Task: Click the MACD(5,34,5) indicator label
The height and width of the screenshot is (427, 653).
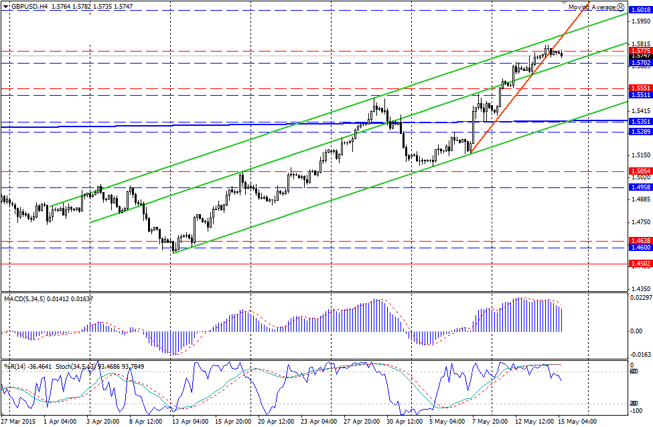Action: (23, 298)
